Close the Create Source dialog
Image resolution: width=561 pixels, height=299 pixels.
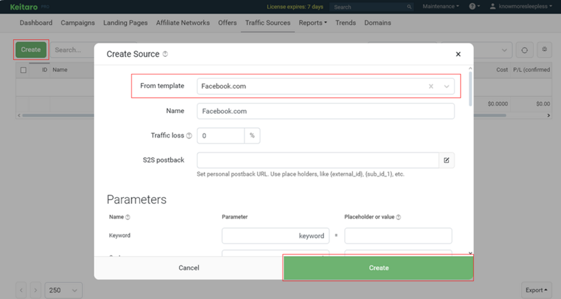tap(458, 54)
